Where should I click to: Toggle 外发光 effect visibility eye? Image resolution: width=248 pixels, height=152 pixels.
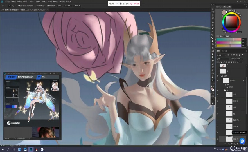click(227, 87)
